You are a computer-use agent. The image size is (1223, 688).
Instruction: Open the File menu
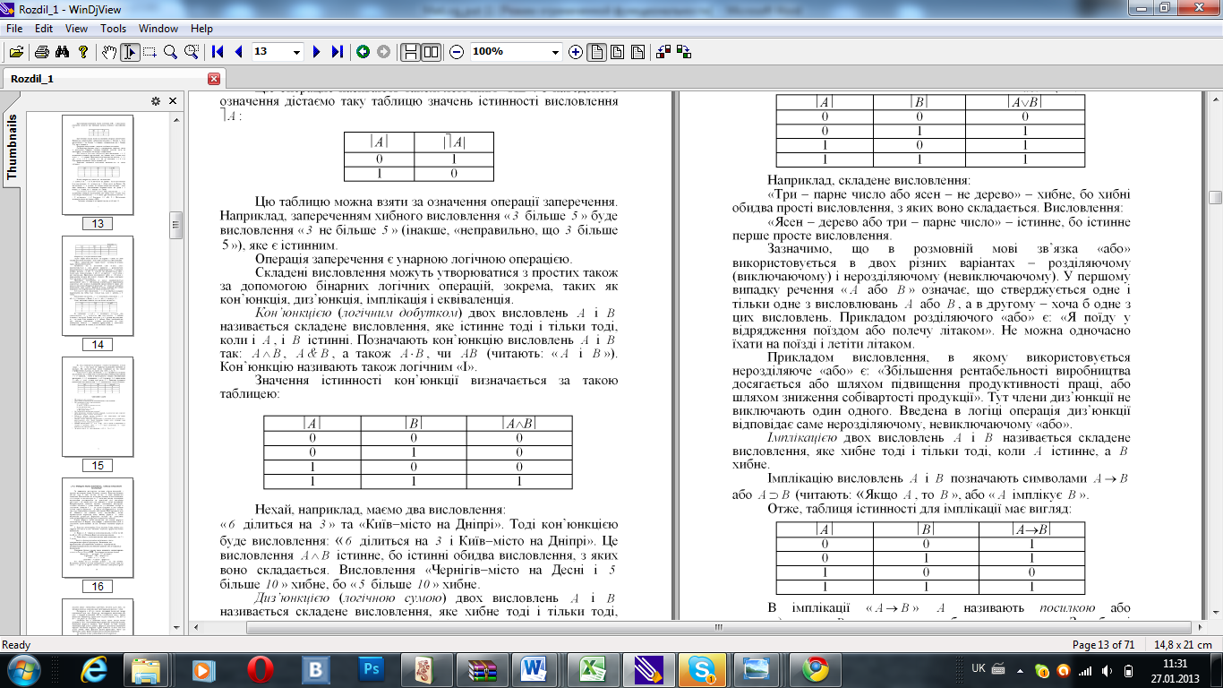pos(14,29)
